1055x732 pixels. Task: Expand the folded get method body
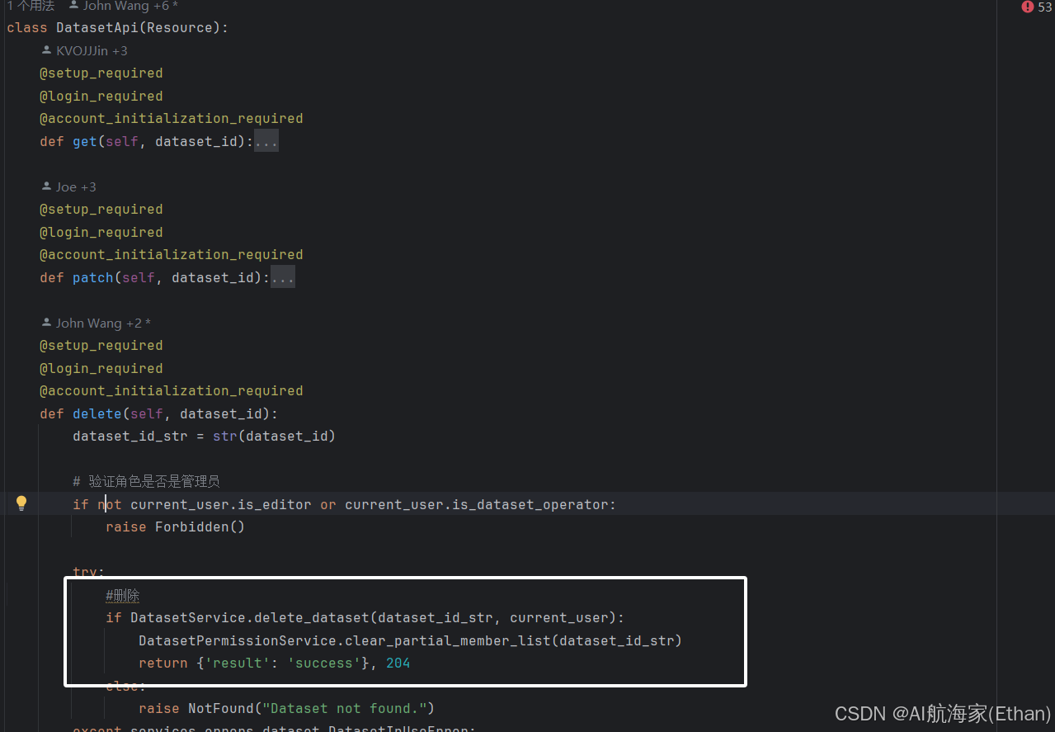coord(266,142)
